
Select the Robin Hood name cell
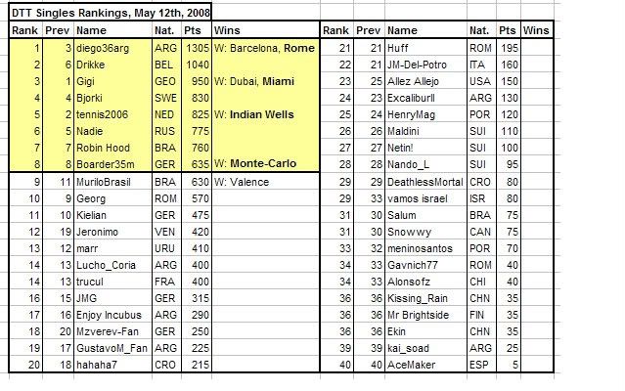tap(113, 148)
